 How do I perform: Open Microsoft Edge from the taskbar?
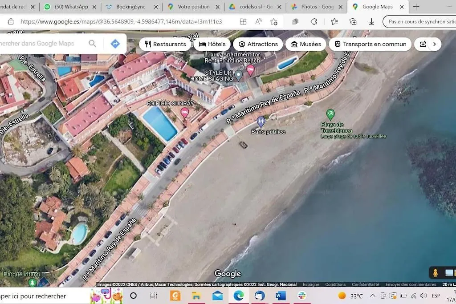(239, 296)
